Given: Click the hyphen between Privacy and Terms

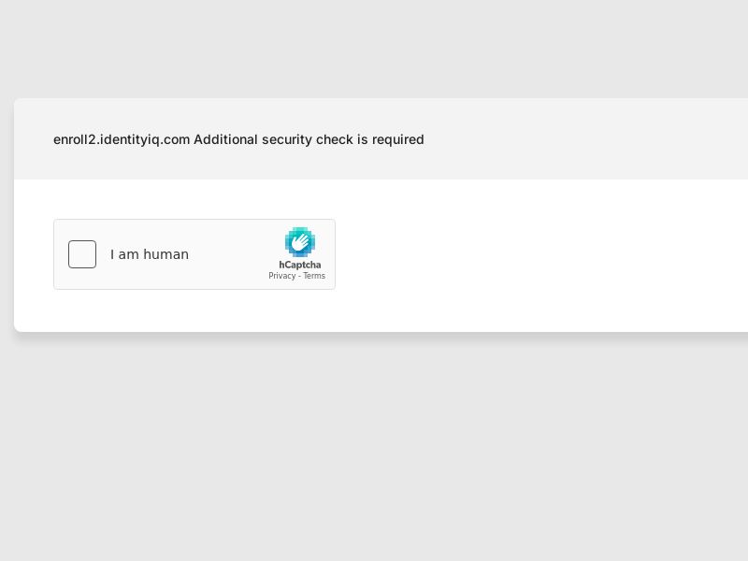Looking at the screenshot, I should (299, 276).
